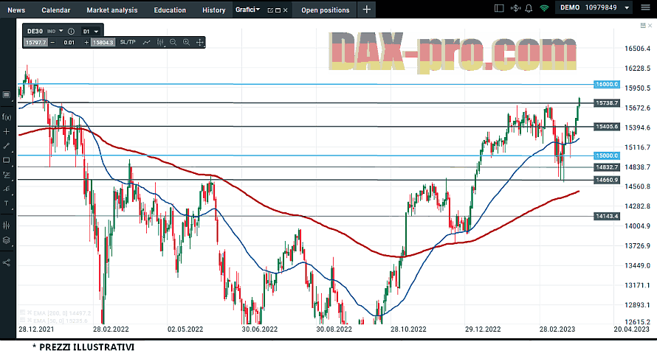Click the 20.04.2023 date axis label

631,329
